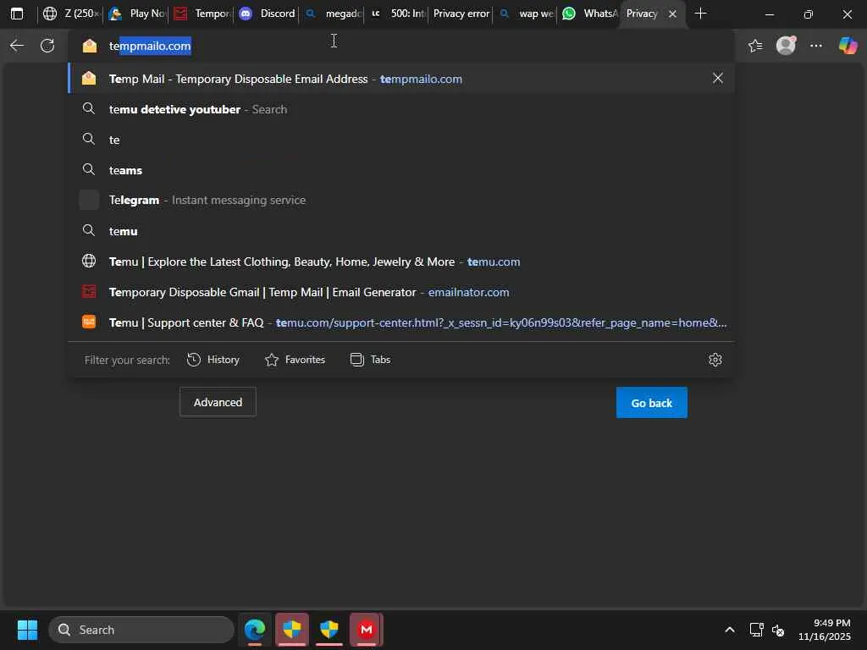This screenshot has width=867, height=650.
Task: Click the taskbar Search box
Action: click(141, 630)
